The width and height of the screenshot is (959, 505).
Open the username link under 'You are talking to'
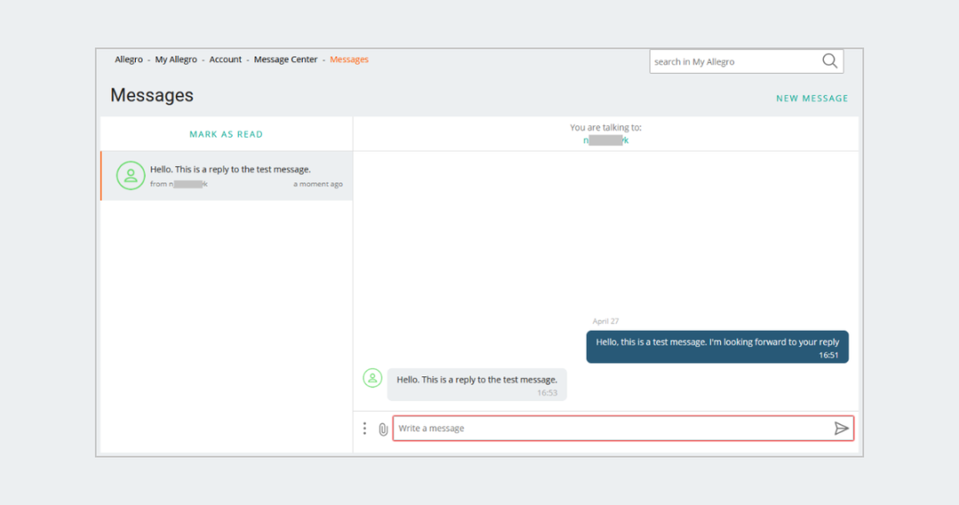[x=606, y=140]
